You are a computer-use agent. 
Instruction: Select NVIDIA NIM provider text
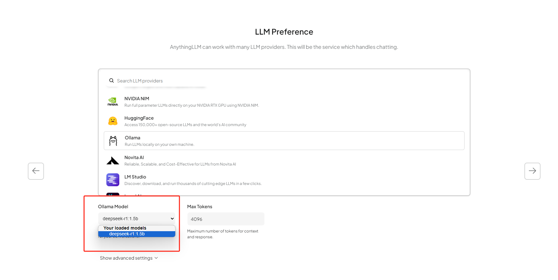pyautogui.click(x=137, y=99)
